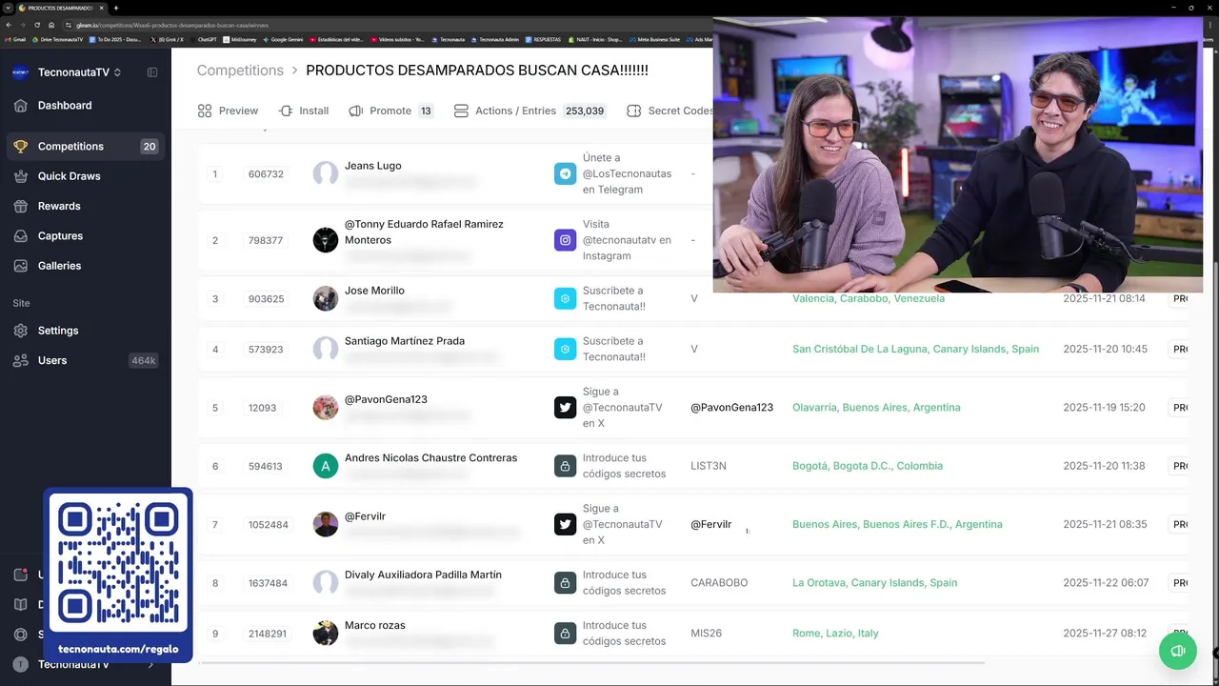Click the lock icon in Marco rozas row
The height and width of the screenshot is (686, 1219).
point(566,634)
